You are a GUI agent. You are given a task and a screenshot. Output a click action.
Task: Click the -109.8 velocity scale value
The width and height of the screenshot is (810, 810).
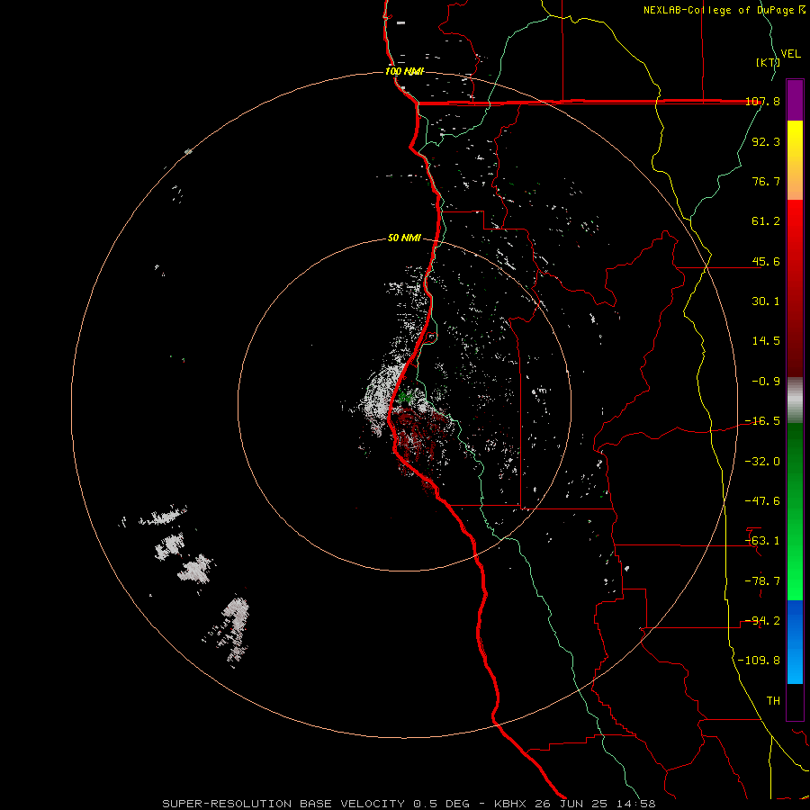pos(759,661)
